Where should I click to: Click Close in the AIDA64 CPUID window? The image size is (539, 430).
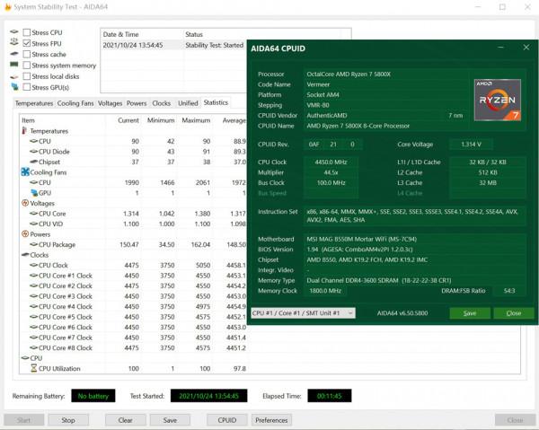tap(514, 313)
